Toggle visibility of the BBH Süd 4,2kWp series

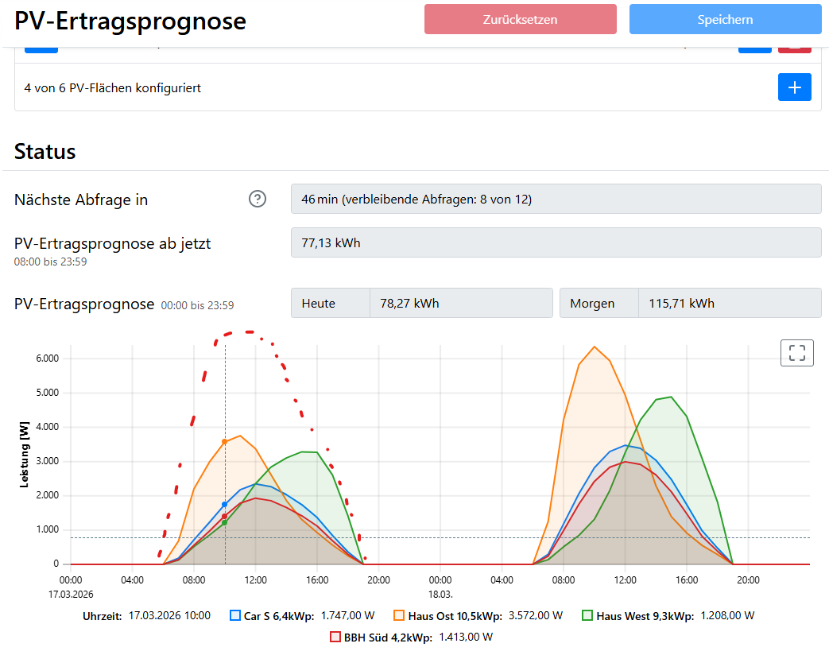tap(335, 636)
